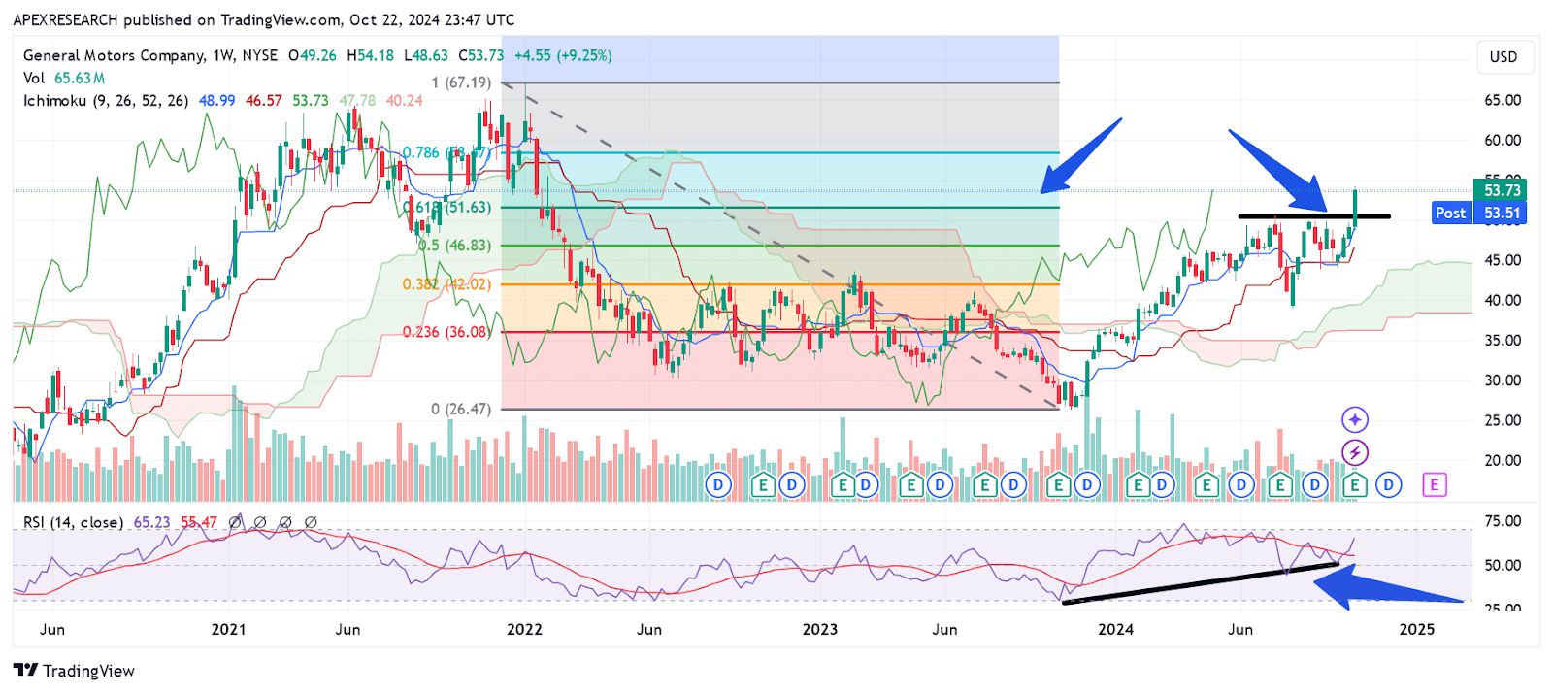Click the blue Ichimoku value 48.99

click(x=216, y=100)
